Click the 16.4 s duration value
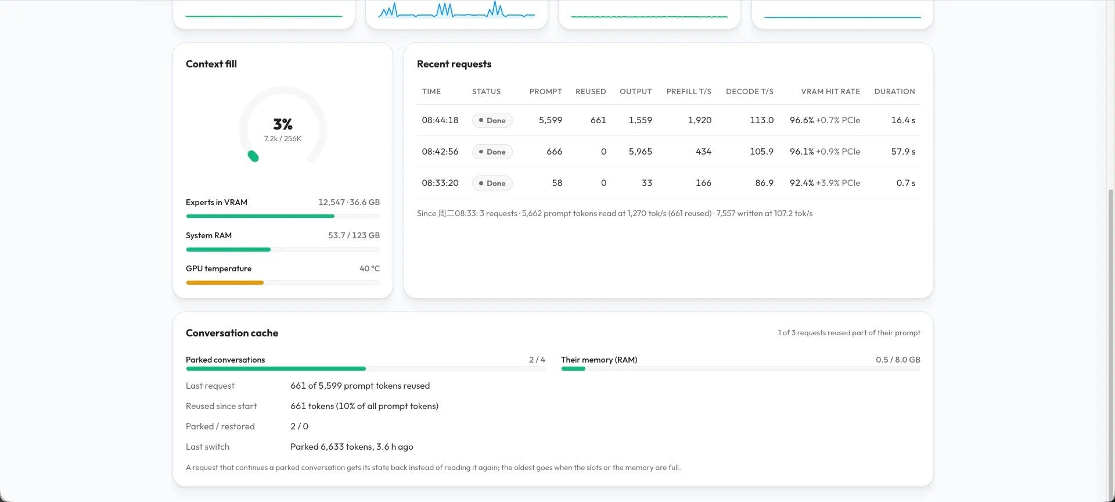The image size is (1115, 502). pos(903,120)
